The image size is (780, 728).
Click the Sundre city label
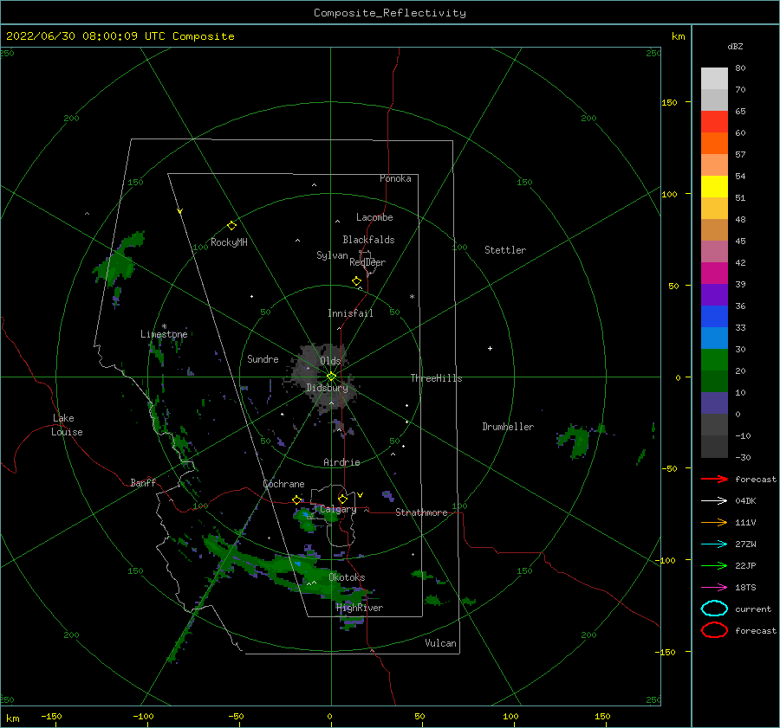[263, 358]
